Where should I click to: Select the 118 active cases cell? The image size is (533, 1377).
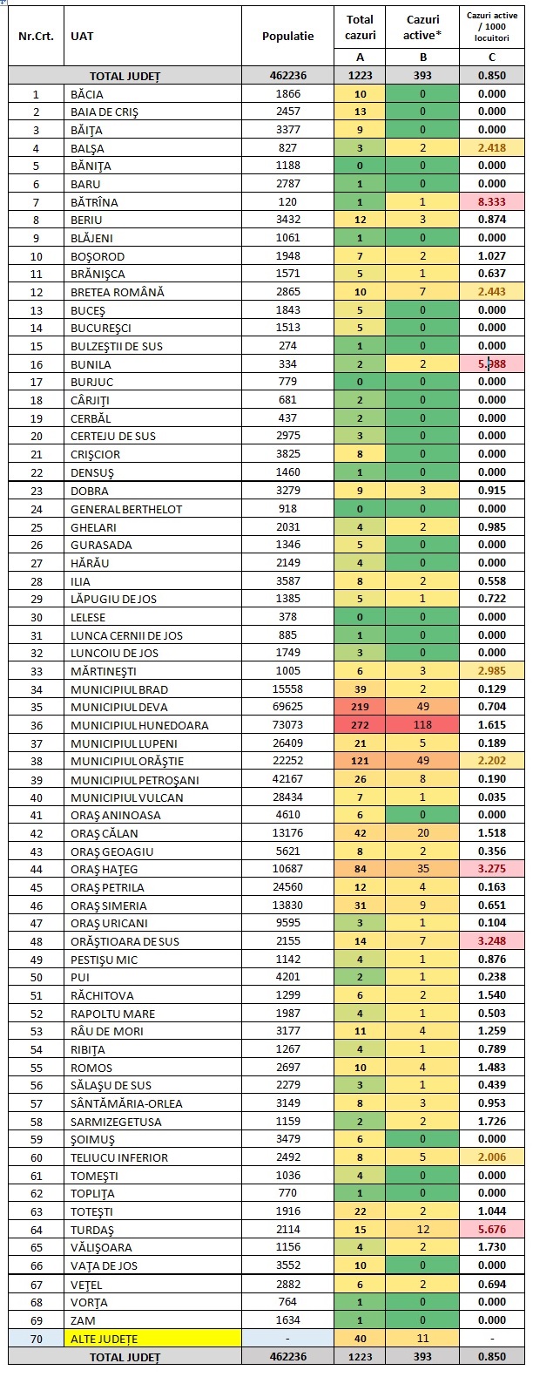(422, 725)
